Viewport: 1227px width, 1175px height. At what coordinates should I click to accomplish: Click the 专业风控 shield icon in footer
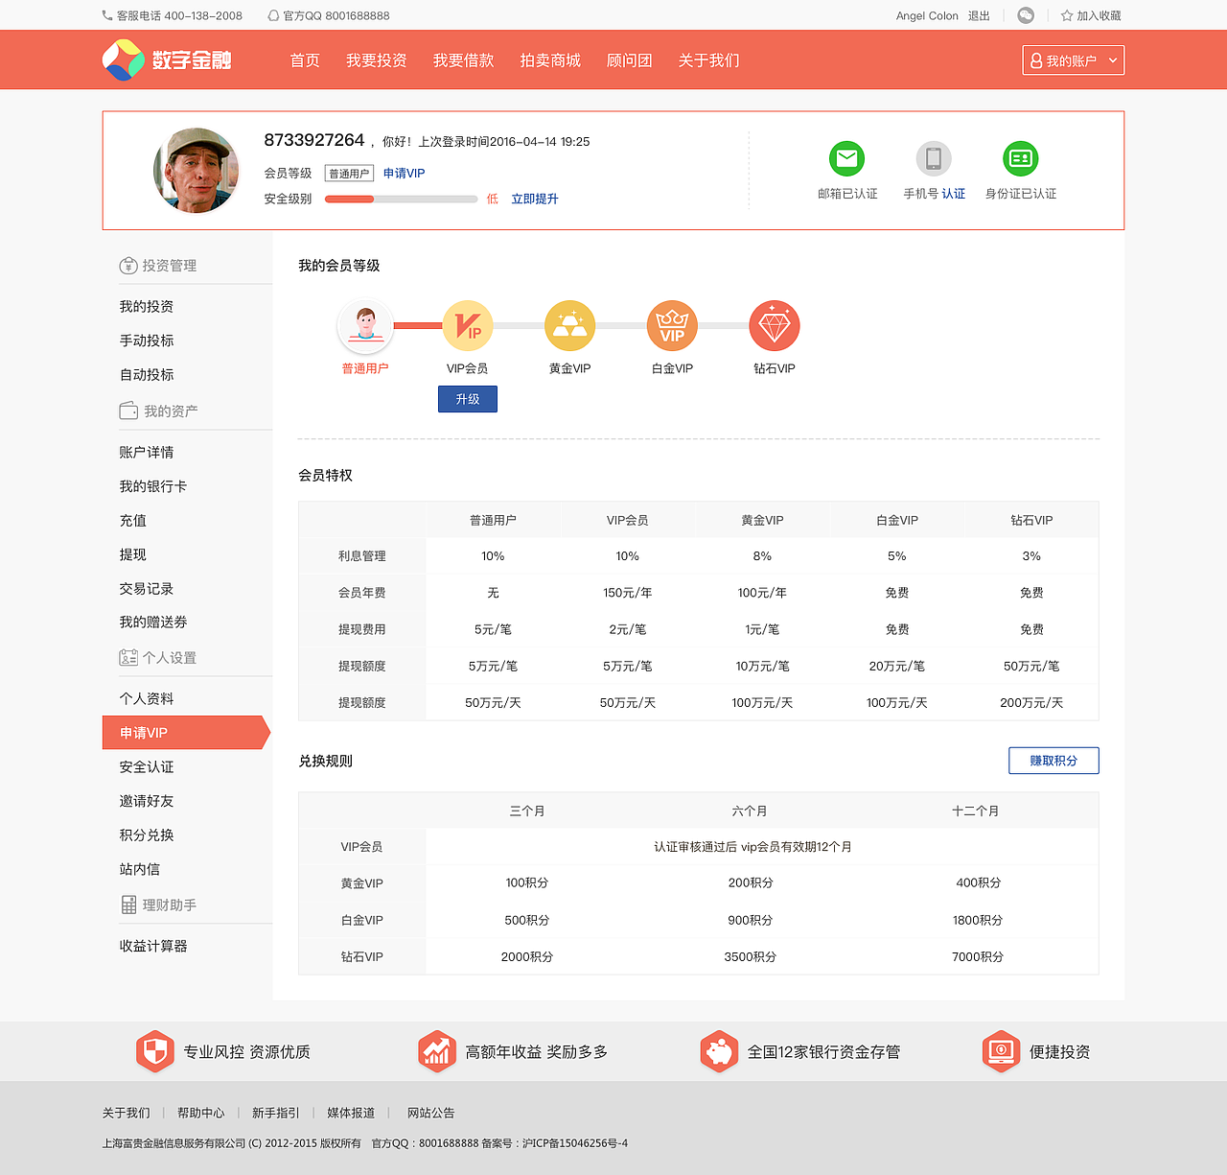[x=154, y=1051]
